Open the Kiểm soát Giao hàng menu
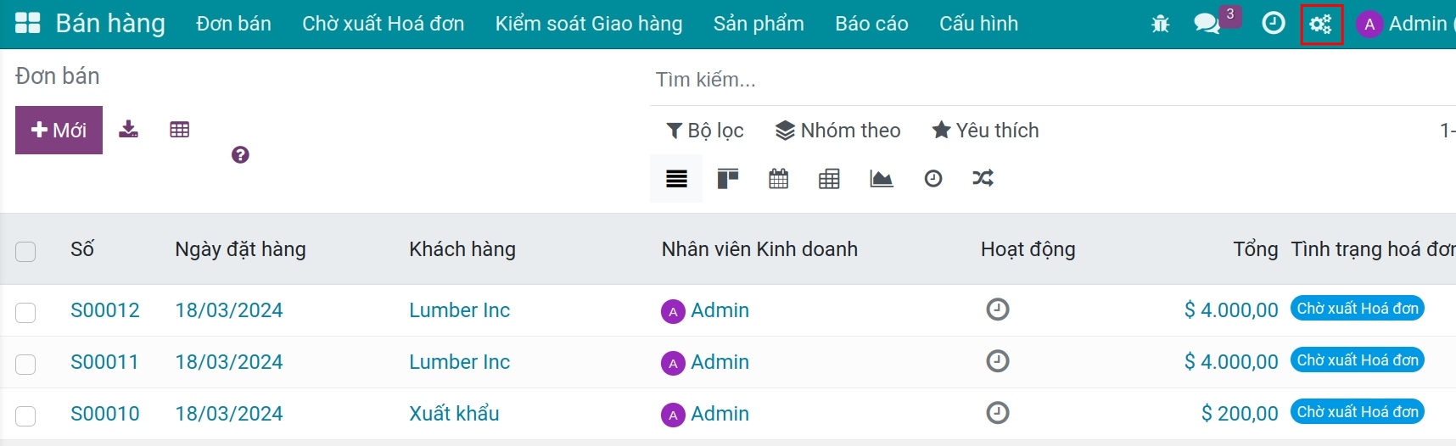This screenshot has width=1456, height=446. (x=589, y=24)
